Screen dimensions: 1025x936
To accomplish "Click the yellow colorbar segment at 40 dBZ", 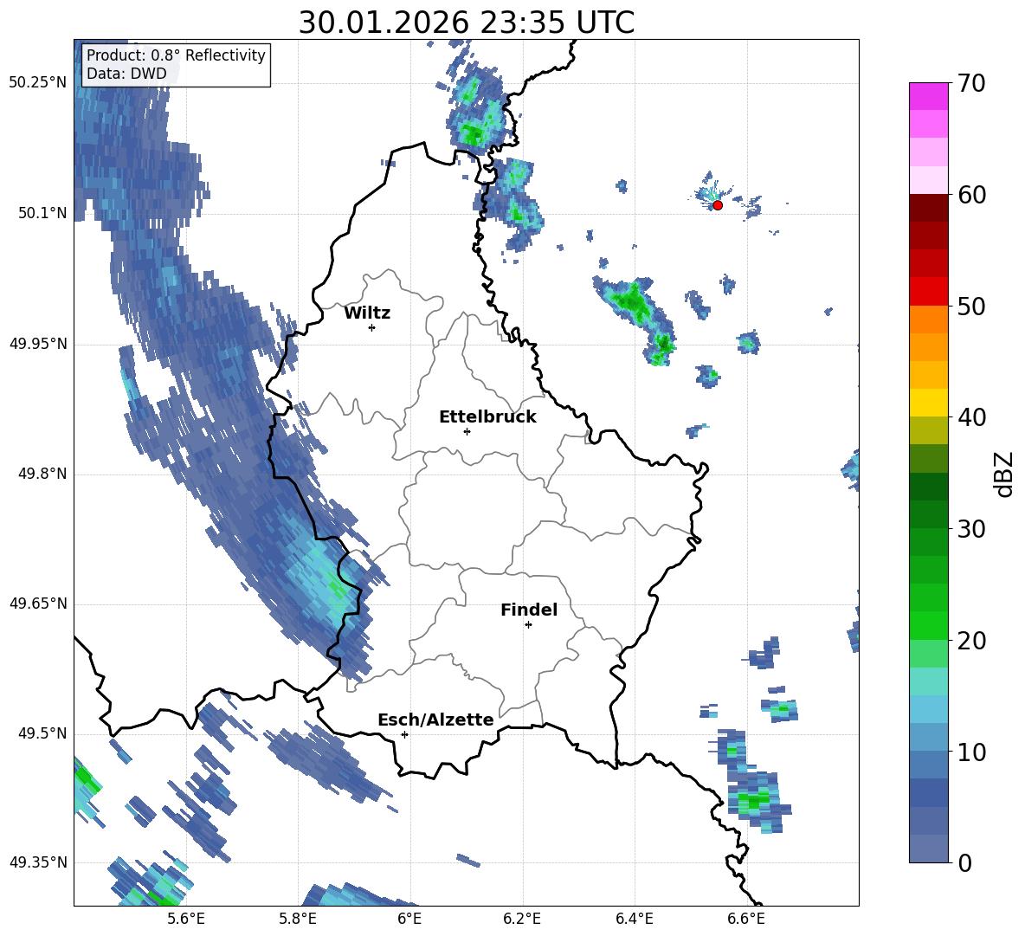I will click(x=928, y=403).
